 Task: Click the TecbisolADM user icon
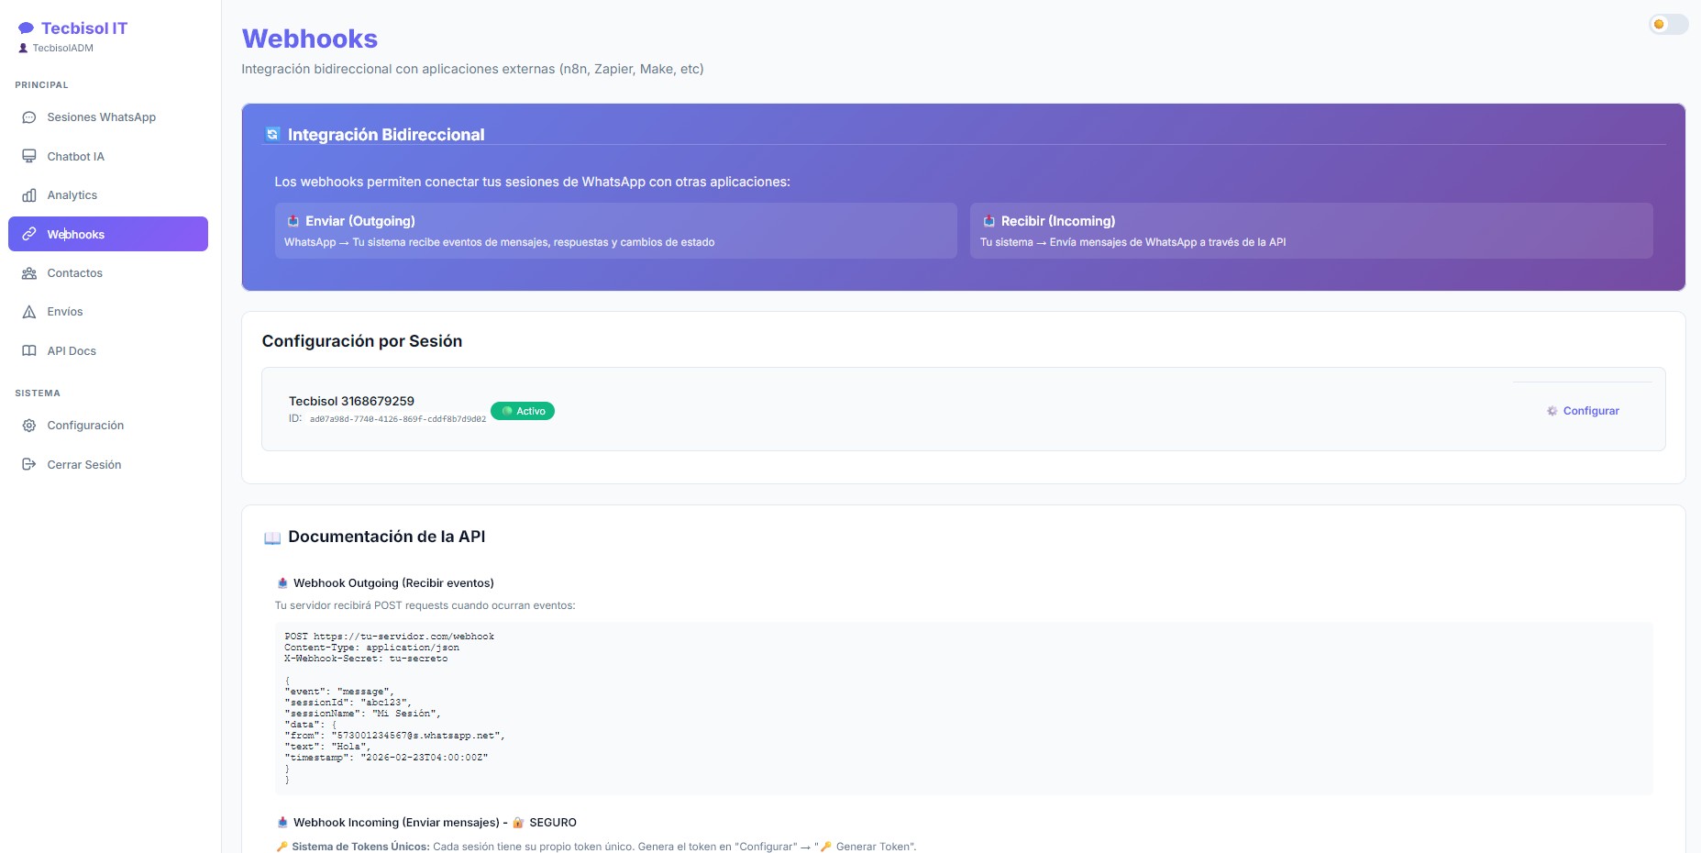pos(23,49)
